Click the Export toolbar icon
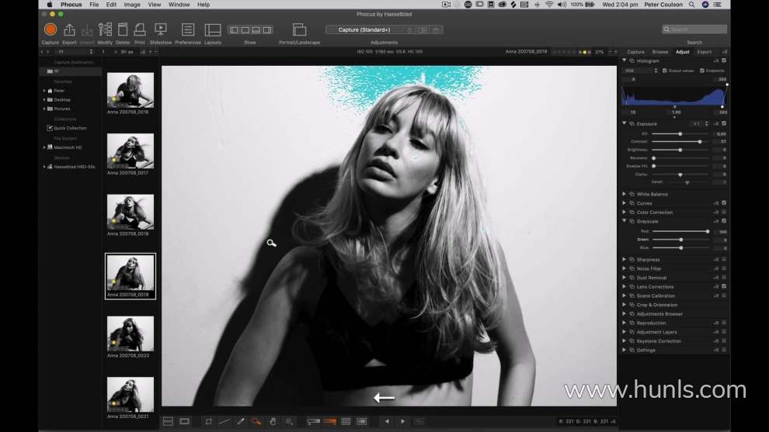 click(69, 30)
